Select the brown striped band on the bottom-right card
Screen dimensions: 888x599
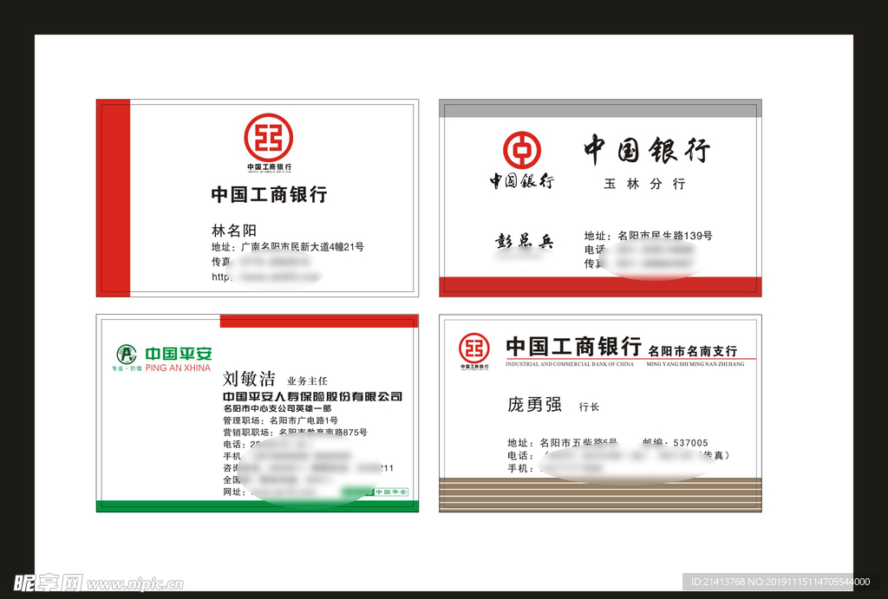pos(600,494)
